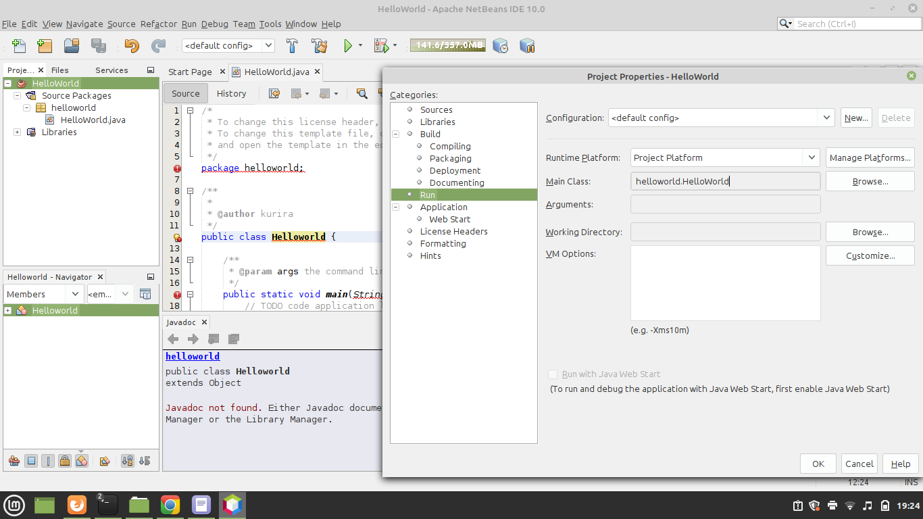Open the Members dropdown in Navigator

coord(74,294)
